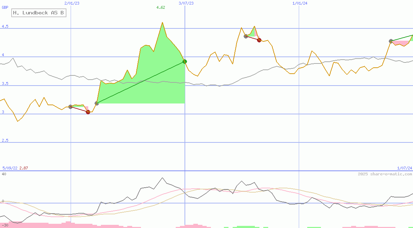413x228 pixels.
Task: Click the 40 indicator scale label
Action: point(4,174)
